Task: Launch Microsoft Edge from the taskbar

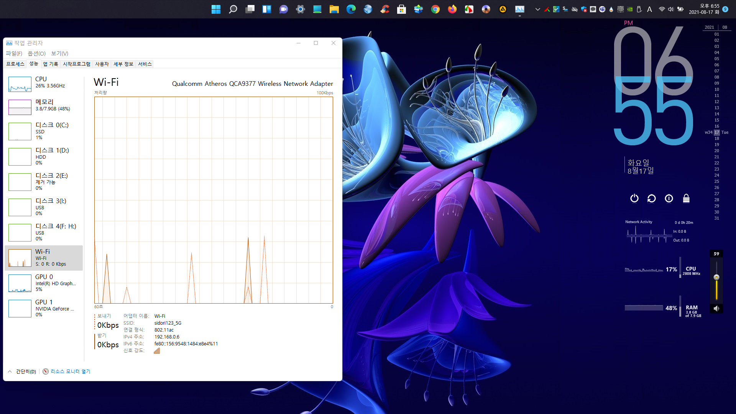Action: [351, 9]
